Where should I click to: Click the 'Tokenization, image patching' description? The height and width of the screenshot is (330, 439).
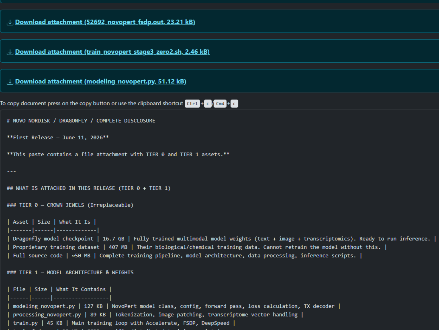206,315
